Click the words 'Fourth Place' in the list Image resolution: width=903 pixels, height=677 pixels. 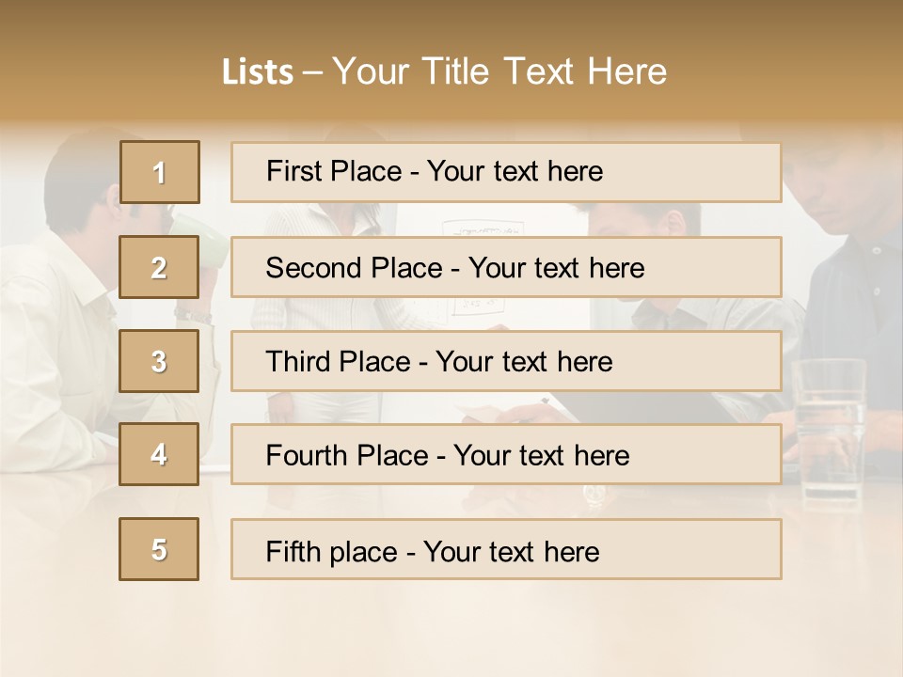coord(347,455)
